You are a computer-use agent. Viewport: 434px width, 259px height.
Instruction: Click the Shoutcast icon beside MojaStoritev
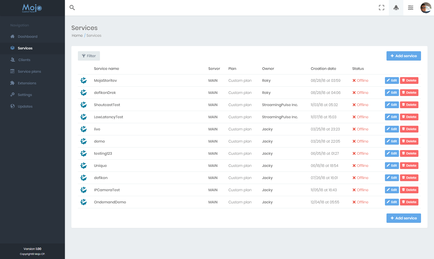pos(84,80)
